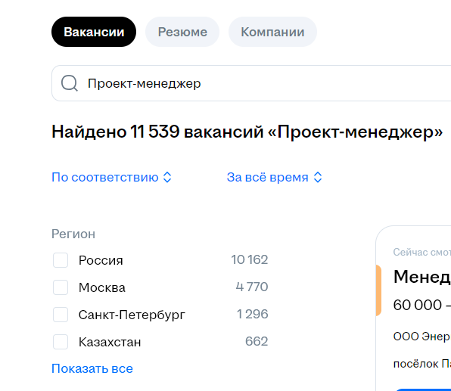Click the посёлок location text on card
The width and height of the screenshot is (451, 391).
pos(422,364)
